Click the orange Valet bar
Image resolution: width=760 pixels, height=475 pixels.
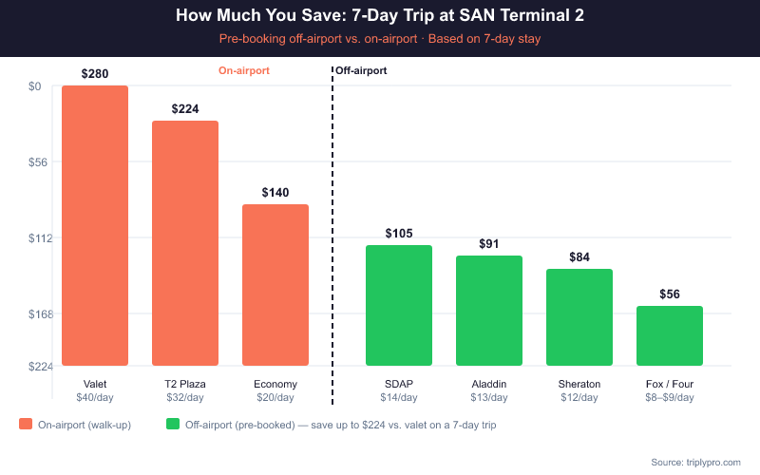tap(95, 225)
